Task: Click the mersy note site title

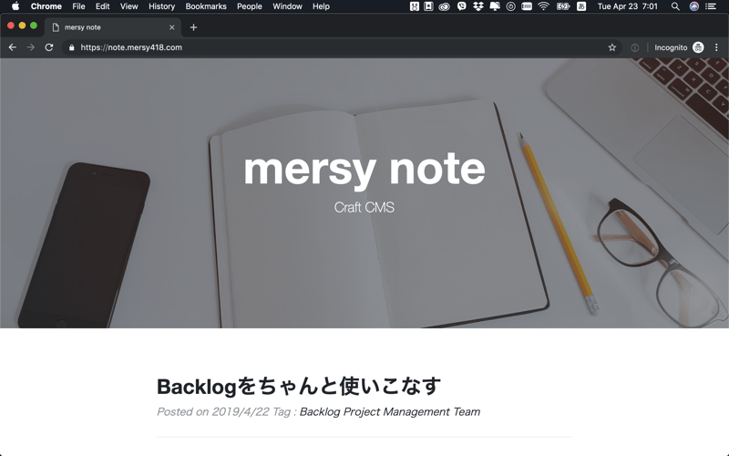Action: point(364,169)
